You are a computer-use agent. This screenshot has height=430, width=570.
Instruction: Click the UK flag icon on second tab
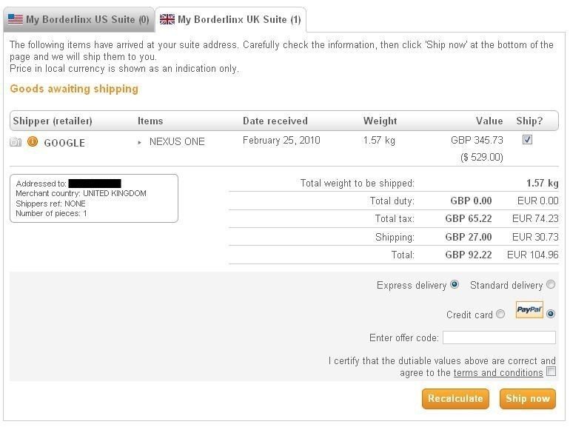click(167, 19)
